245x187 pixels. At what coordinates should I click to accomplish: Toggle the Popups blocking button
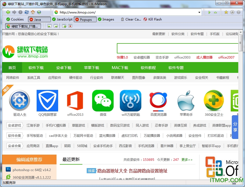point(85,19)
